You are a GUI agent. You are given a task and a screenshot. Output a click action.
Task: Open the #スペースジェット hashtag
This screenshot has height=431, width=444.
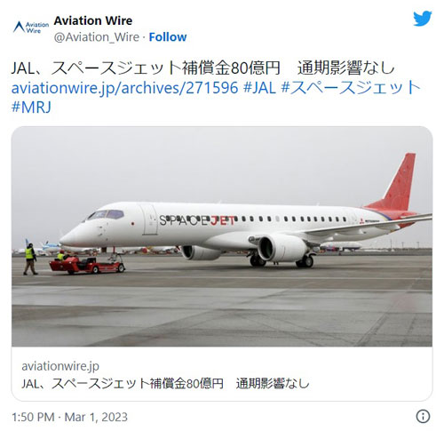[351, 87]
